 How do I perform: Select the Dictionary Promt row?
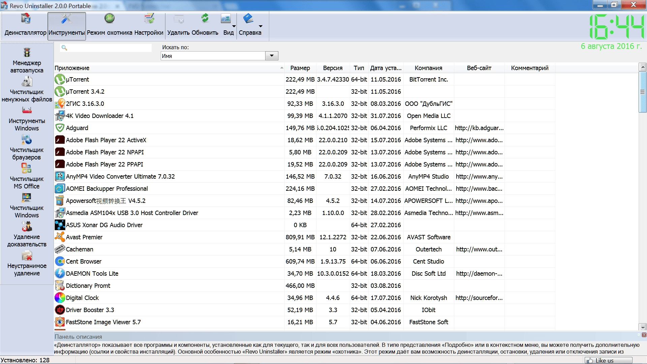[x=305, y=286]
